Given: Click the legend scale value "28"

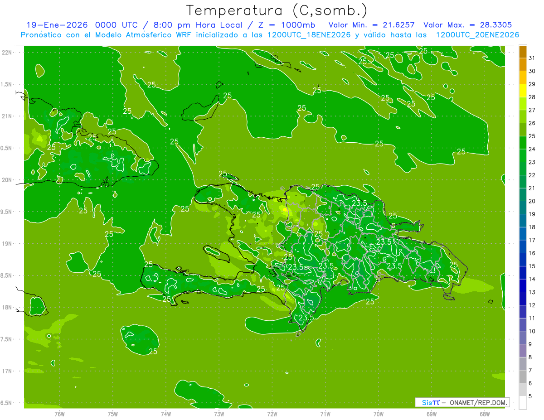Looking at the screenshot, I should pos(532,97).
